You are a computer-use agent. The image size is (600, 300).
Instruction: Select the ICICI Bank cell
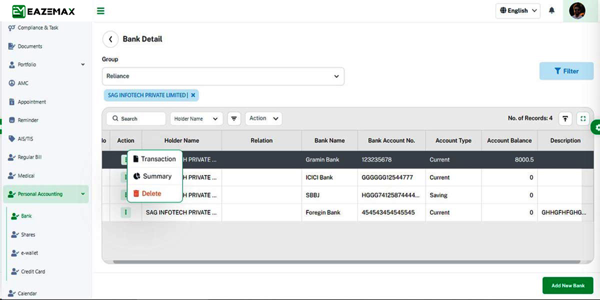pyautogui.click(x=329, y=177)
